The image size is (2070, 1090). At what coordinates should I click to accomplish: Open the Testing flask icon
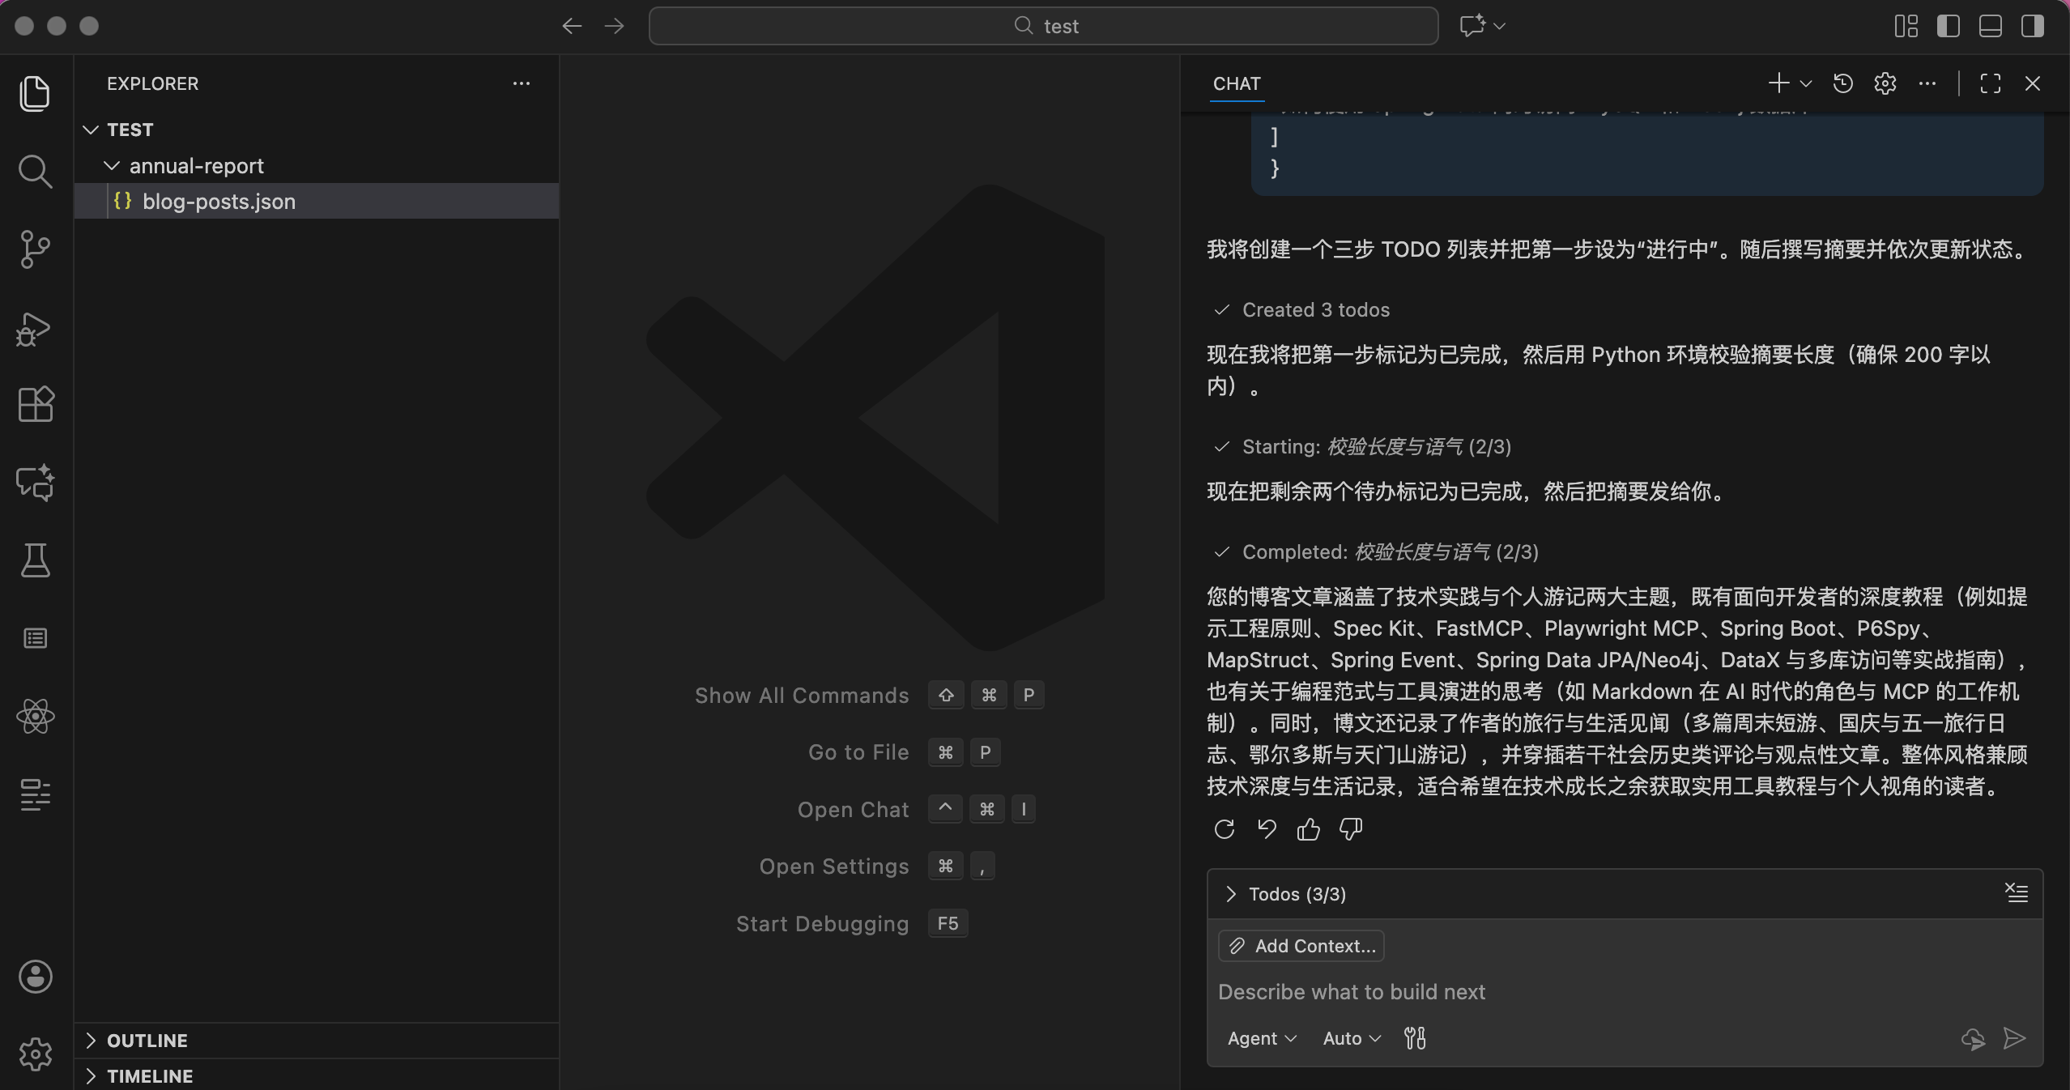coord(35,560)
